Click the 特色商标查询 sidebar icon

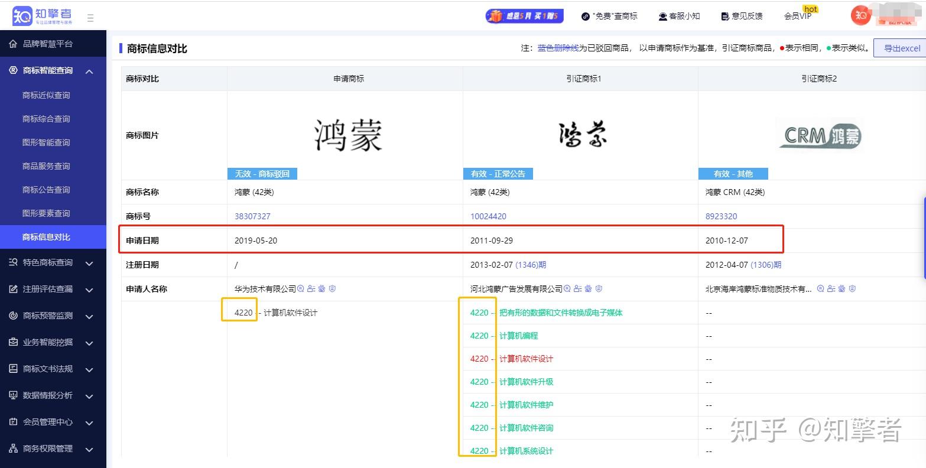[x=13, y=262]
